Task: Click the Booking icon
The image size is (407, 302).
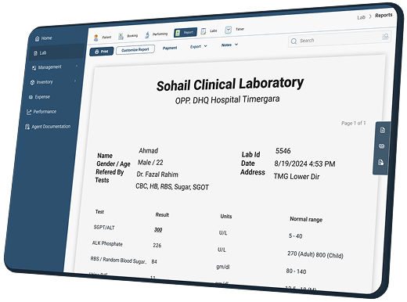Action: (121, 37)
